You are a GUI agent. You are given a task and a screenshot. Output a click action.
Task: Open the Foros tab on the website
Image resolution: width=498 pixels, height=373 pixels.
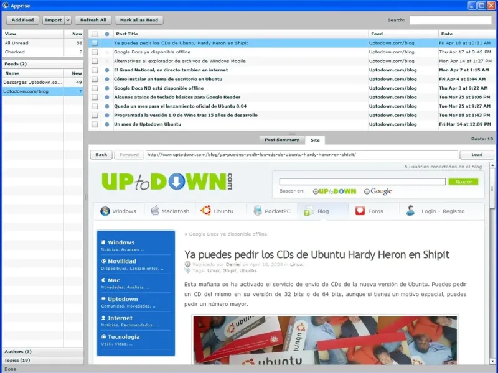tap(374, 211)
